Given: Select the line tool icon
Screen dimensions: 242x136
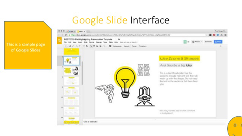Looking at the screenshot, I should (x=104, y=46).
